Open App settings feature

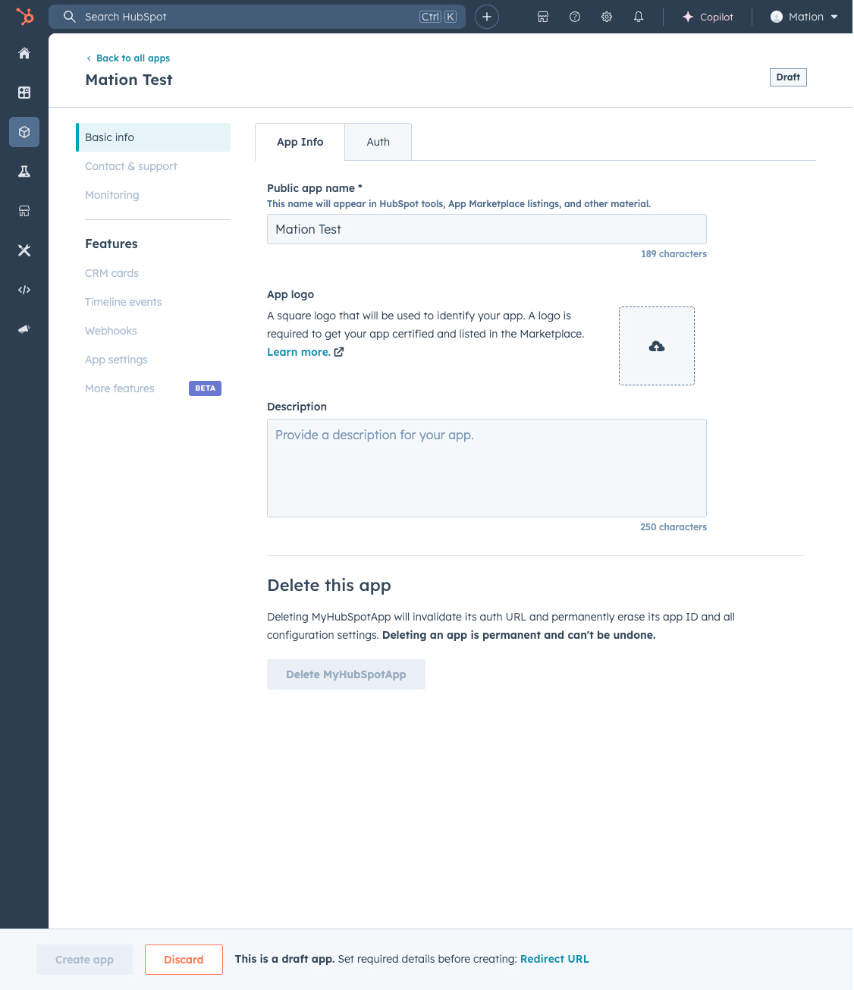click(116, 360)
